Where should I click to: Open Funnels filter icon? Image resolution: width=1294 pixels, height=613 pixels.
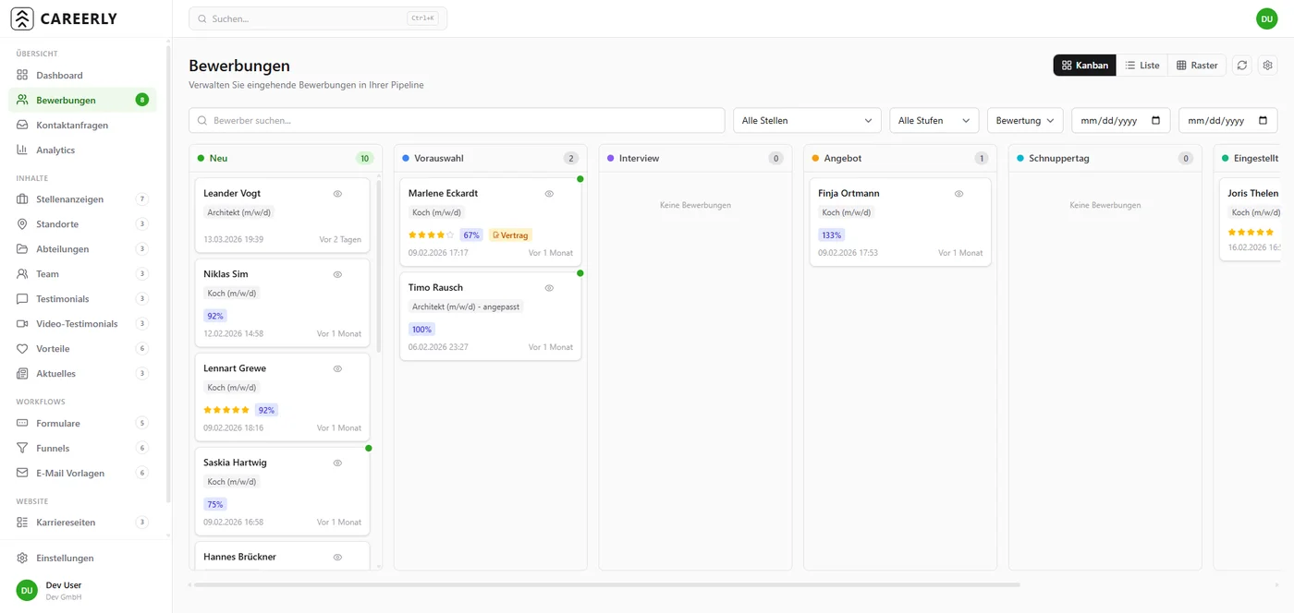click(x=23, y=449)
